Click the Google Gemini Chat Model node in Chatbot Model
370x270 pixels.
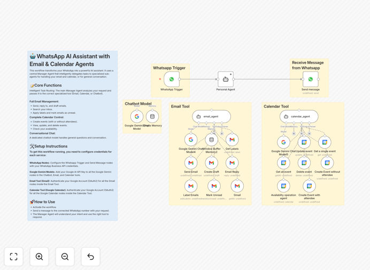click(x=137, y=117)
